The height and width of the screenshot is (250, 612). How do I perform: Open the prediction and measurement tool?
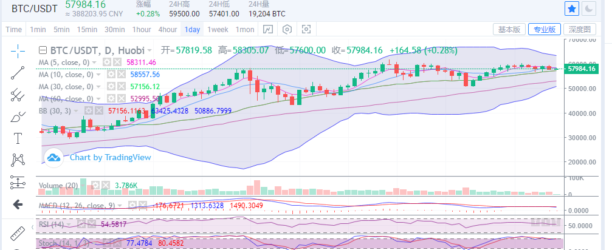click(18, 181)
